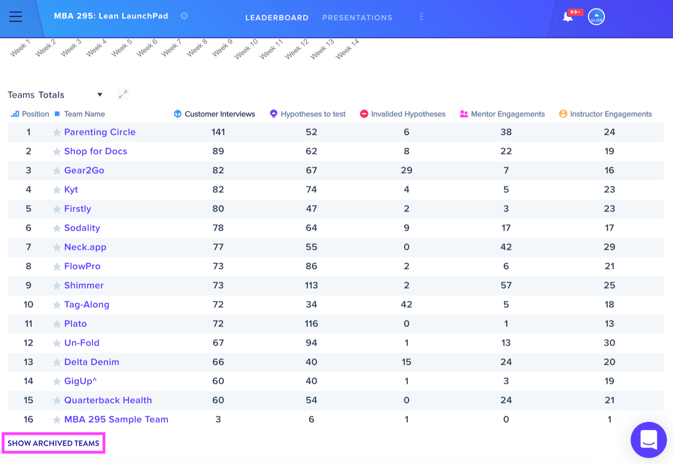Screen dimensions: 673x464
Task: Sort by Customer Interviews column
Action: (x=215, y=114)
